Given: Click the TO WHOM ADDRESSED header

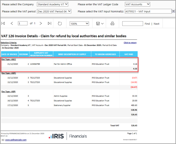Looking at the screenshot, I should click(x=105, y=54).
